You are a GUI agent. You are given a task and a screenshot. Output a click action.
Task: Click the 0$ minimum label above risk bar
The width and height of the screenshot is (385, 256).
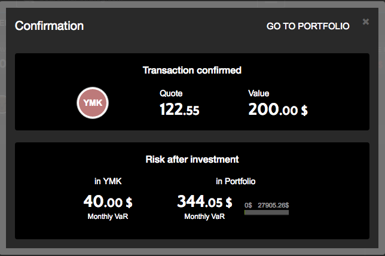[248, 205]
